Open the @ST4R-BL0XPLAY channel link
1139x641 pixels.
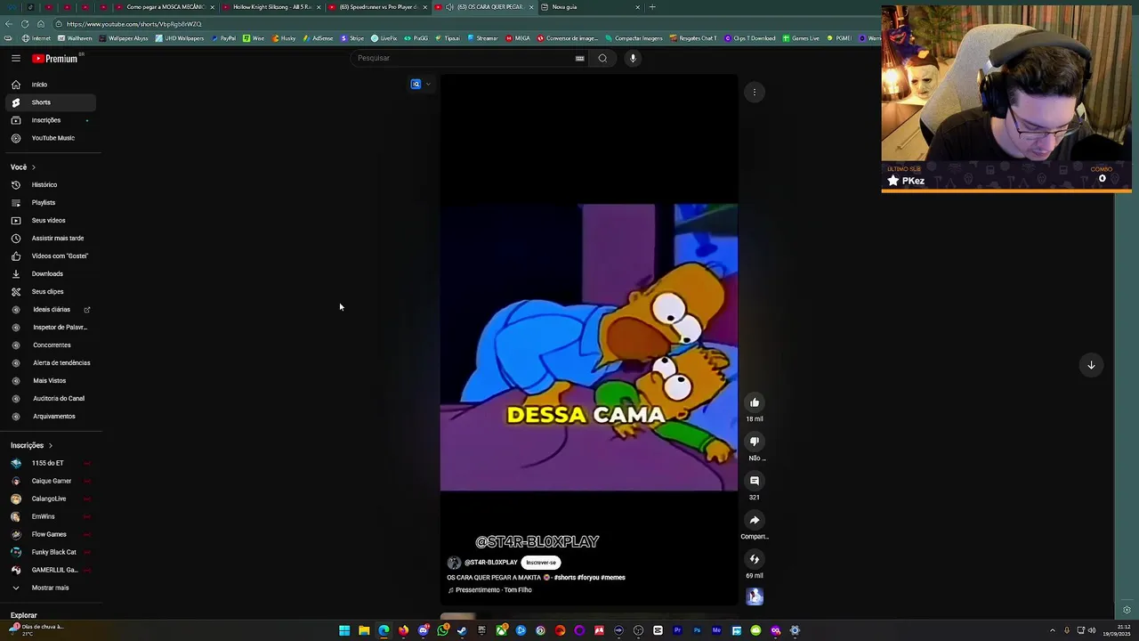(490, 563)
